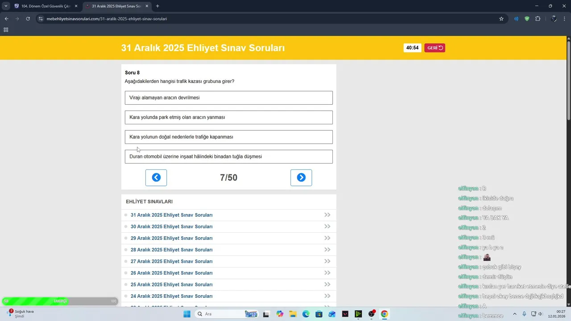Open OBS Studio from the taskbar
571x321 pixels.
pyautogui.click(x=372, y=314)
